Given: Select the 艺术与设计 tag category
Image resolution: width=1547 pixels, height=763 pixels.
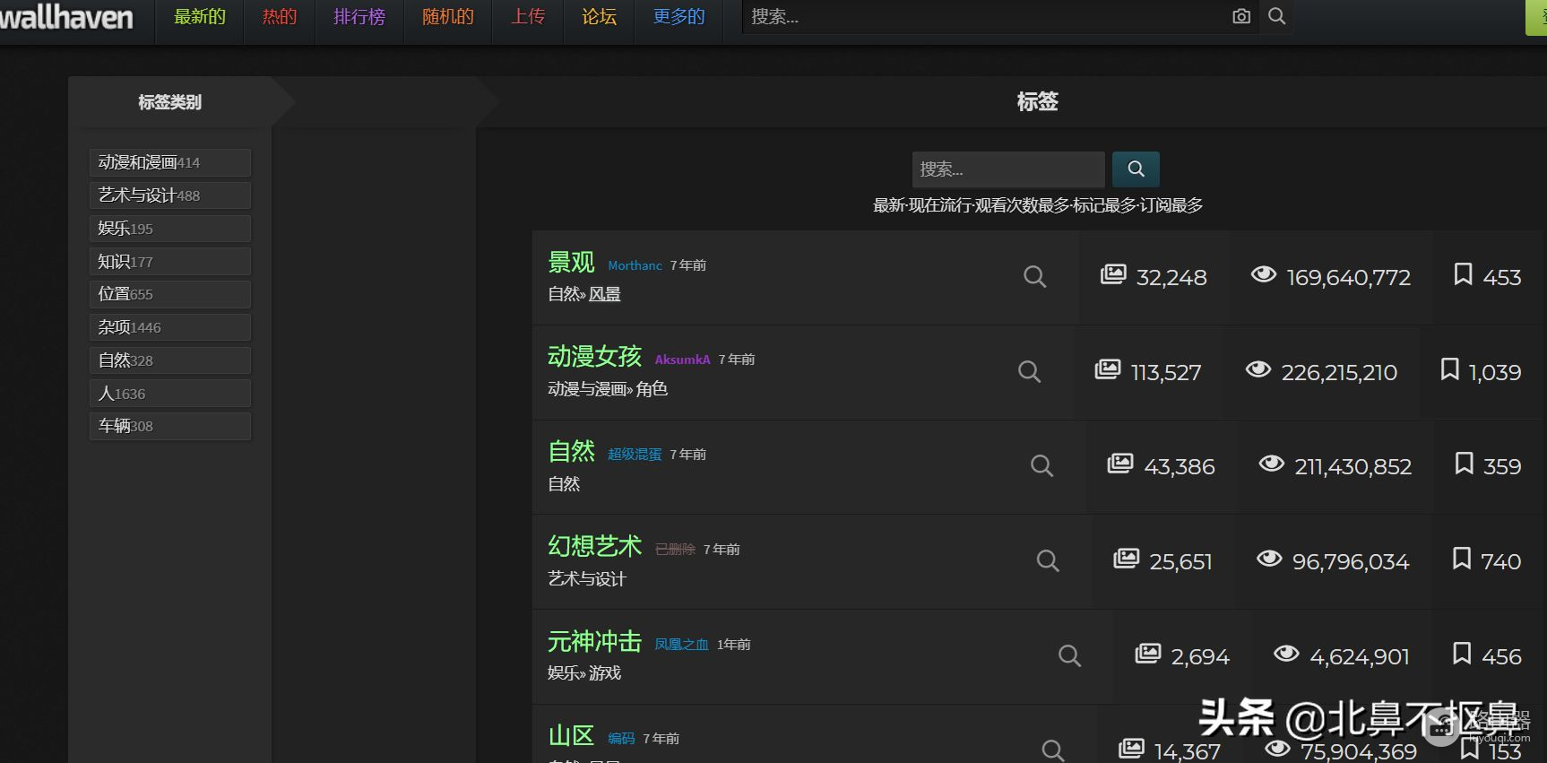Looking at the screenshot, I should 170,195.
